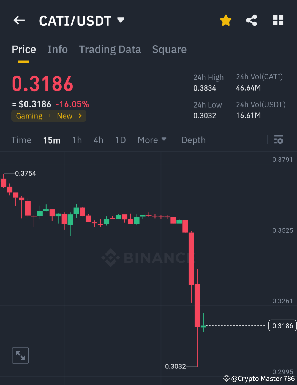
Task: Click the back arrow to exit the chart
Action: click(19, 20)
